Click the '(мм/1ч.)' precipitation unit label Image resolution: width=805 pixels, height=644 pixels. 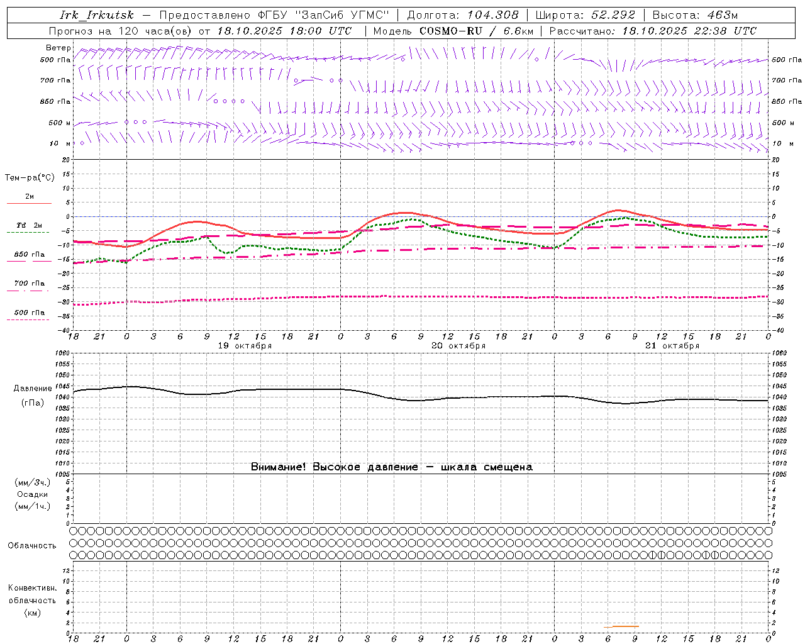[33, 506]
